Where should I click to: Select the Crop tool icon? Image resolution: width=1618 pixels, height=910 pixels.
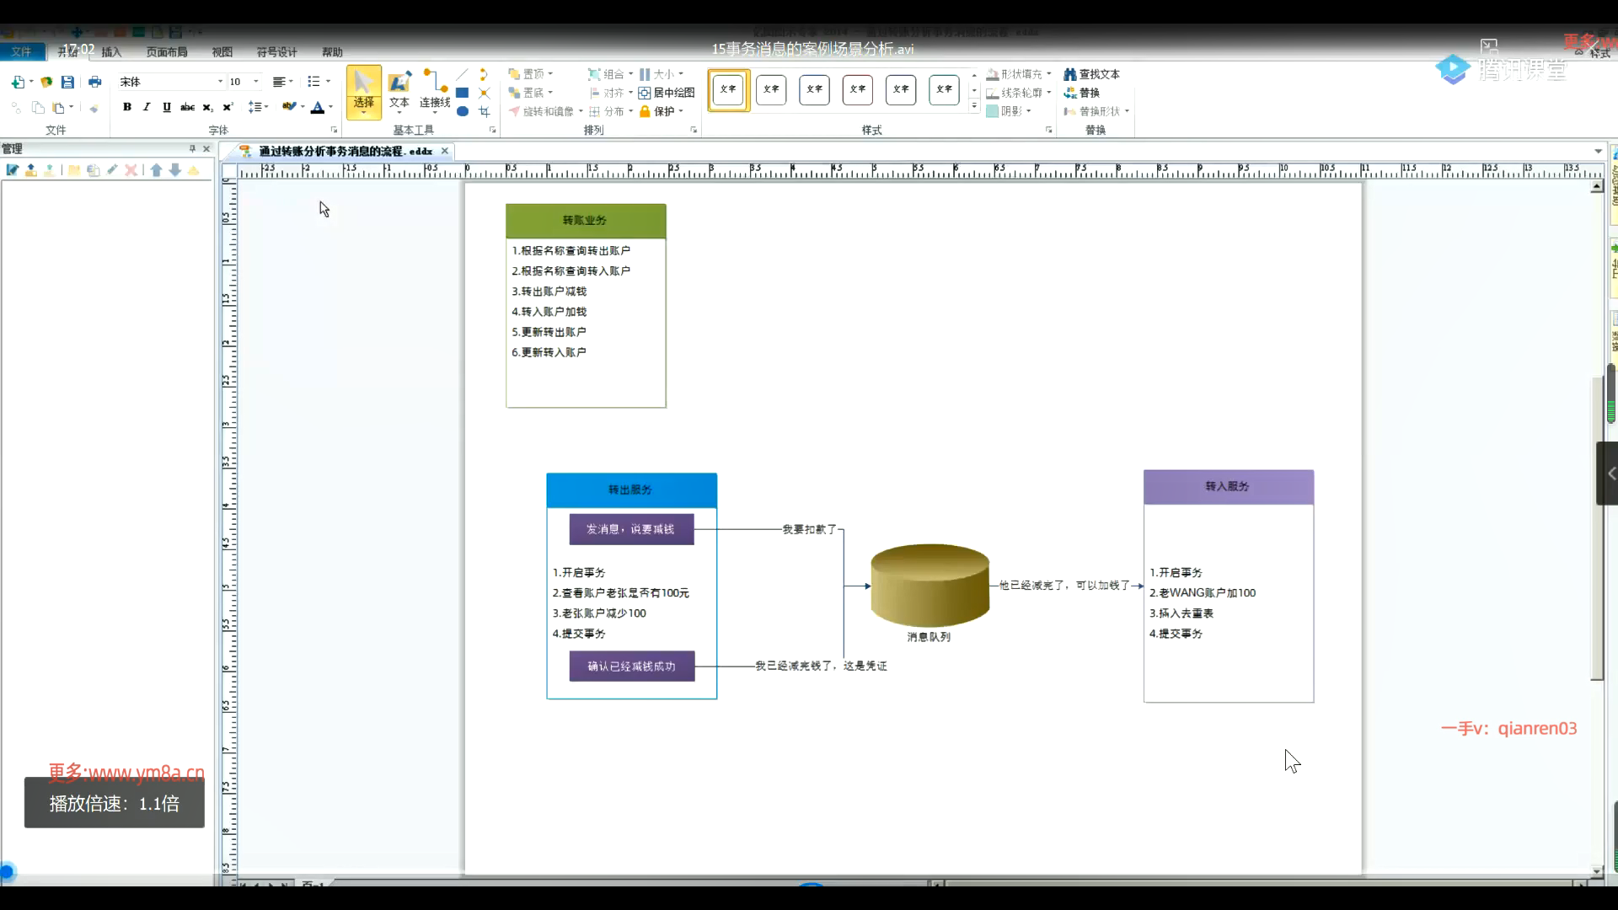[x=485, y=111]
